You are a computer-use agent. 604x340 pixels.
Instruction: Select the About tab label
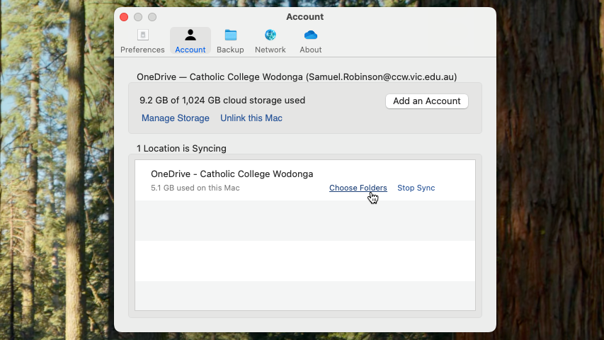[310, 50]
